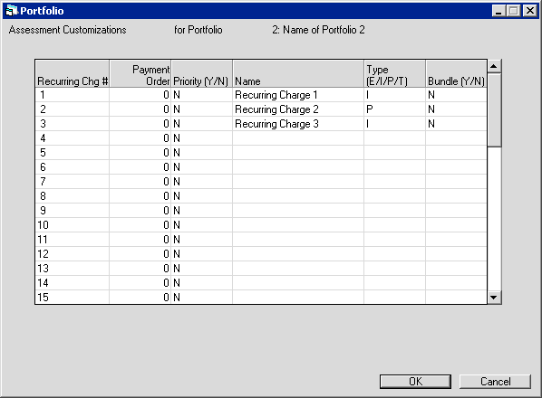
Task: Click Bundle cell for Recurring Charge 1
Action: pos(456,95)
